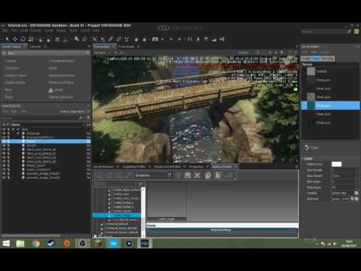Delete material using the X icon
Viewport: 361px width, 271px height.
pyautogui.click(x=197, y=175)
